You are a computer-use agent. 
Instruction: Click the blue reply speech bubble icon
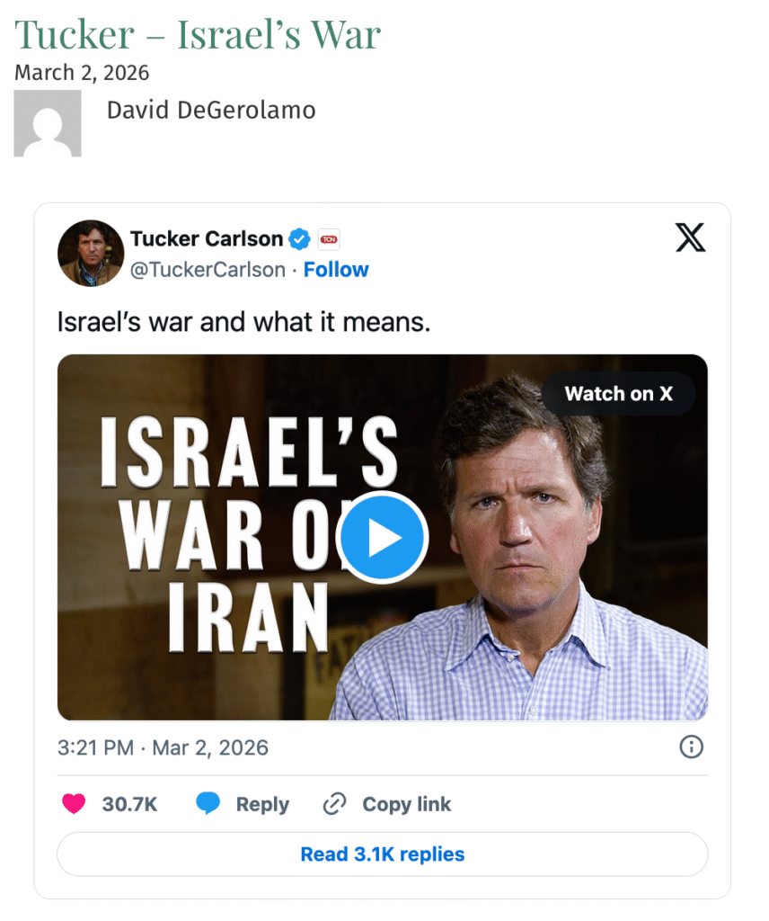tap(208, 804)
